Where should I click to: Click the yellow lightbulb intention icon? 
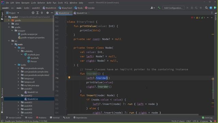pyautogui.click(x=69, y=78)
